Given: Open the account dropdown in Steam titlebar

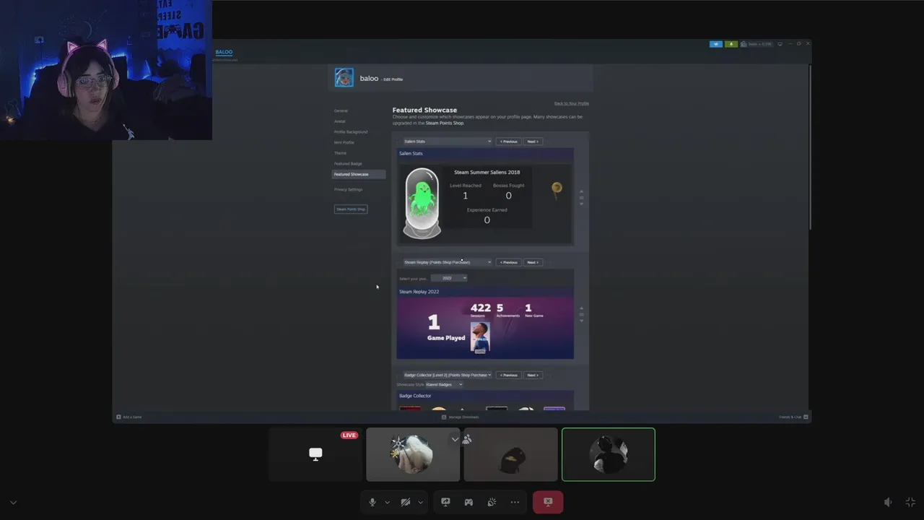Looking at the screenshot, I should [x=757, y=44].
